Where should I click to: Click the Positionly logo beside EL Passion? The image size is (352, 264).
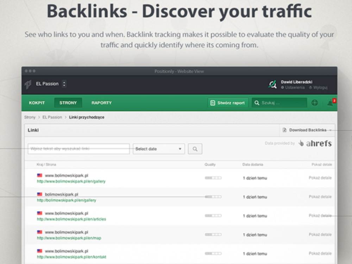pos(28,84)
